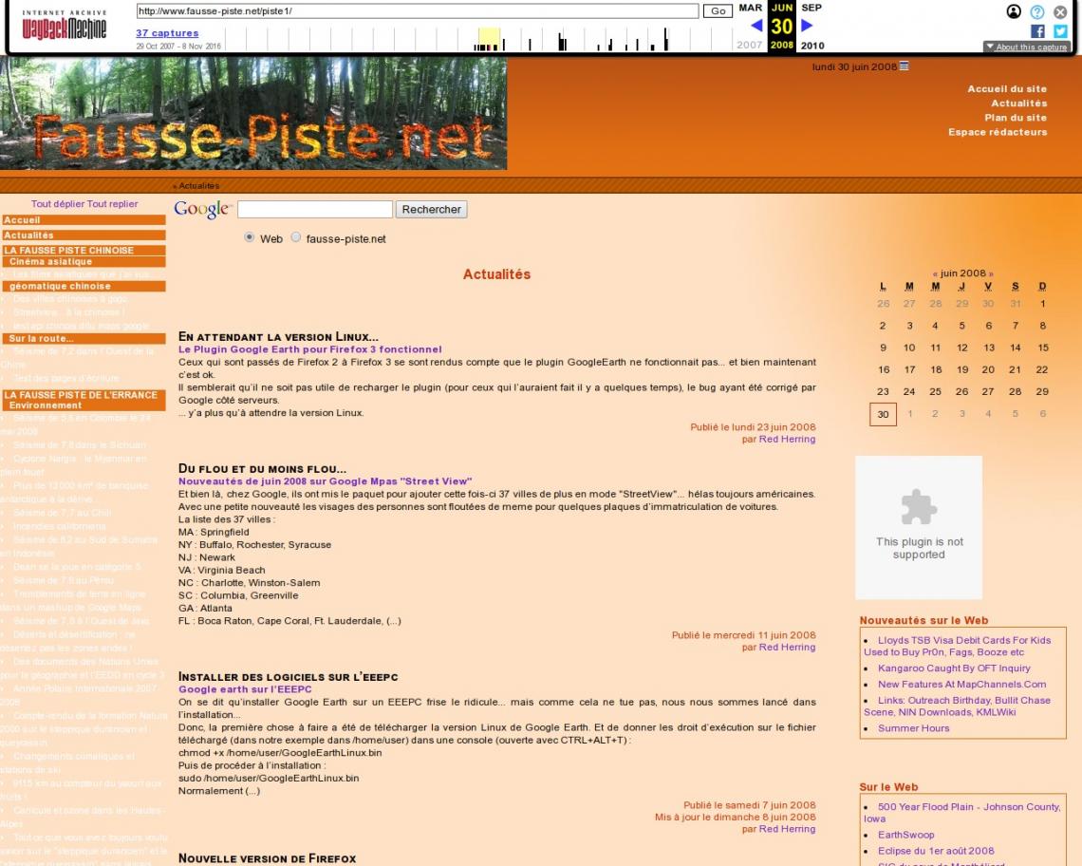Open the Wayback user account icon
This screenshot has height=866, width=1082.
(x=1014, y=11)
